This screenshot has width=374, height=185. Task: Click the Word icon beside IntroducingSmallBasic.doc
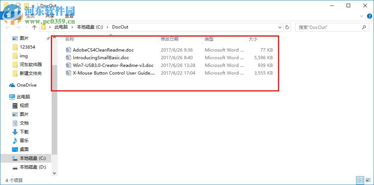click(68, 58)
